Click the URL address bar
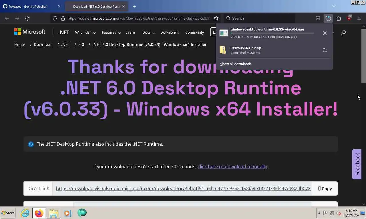The image size is (366, 219). pos(139,18)
